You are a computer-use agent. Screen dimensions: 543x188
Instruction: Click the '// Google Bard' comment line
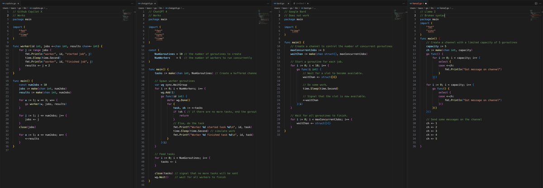[x=295, y=12]
